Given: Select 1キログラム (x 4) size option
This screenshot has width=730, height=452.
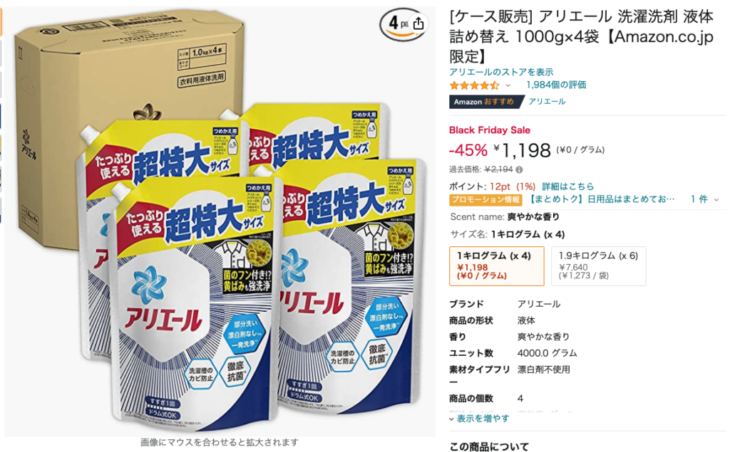Looking at the screenshot, I should coord(496,266).
